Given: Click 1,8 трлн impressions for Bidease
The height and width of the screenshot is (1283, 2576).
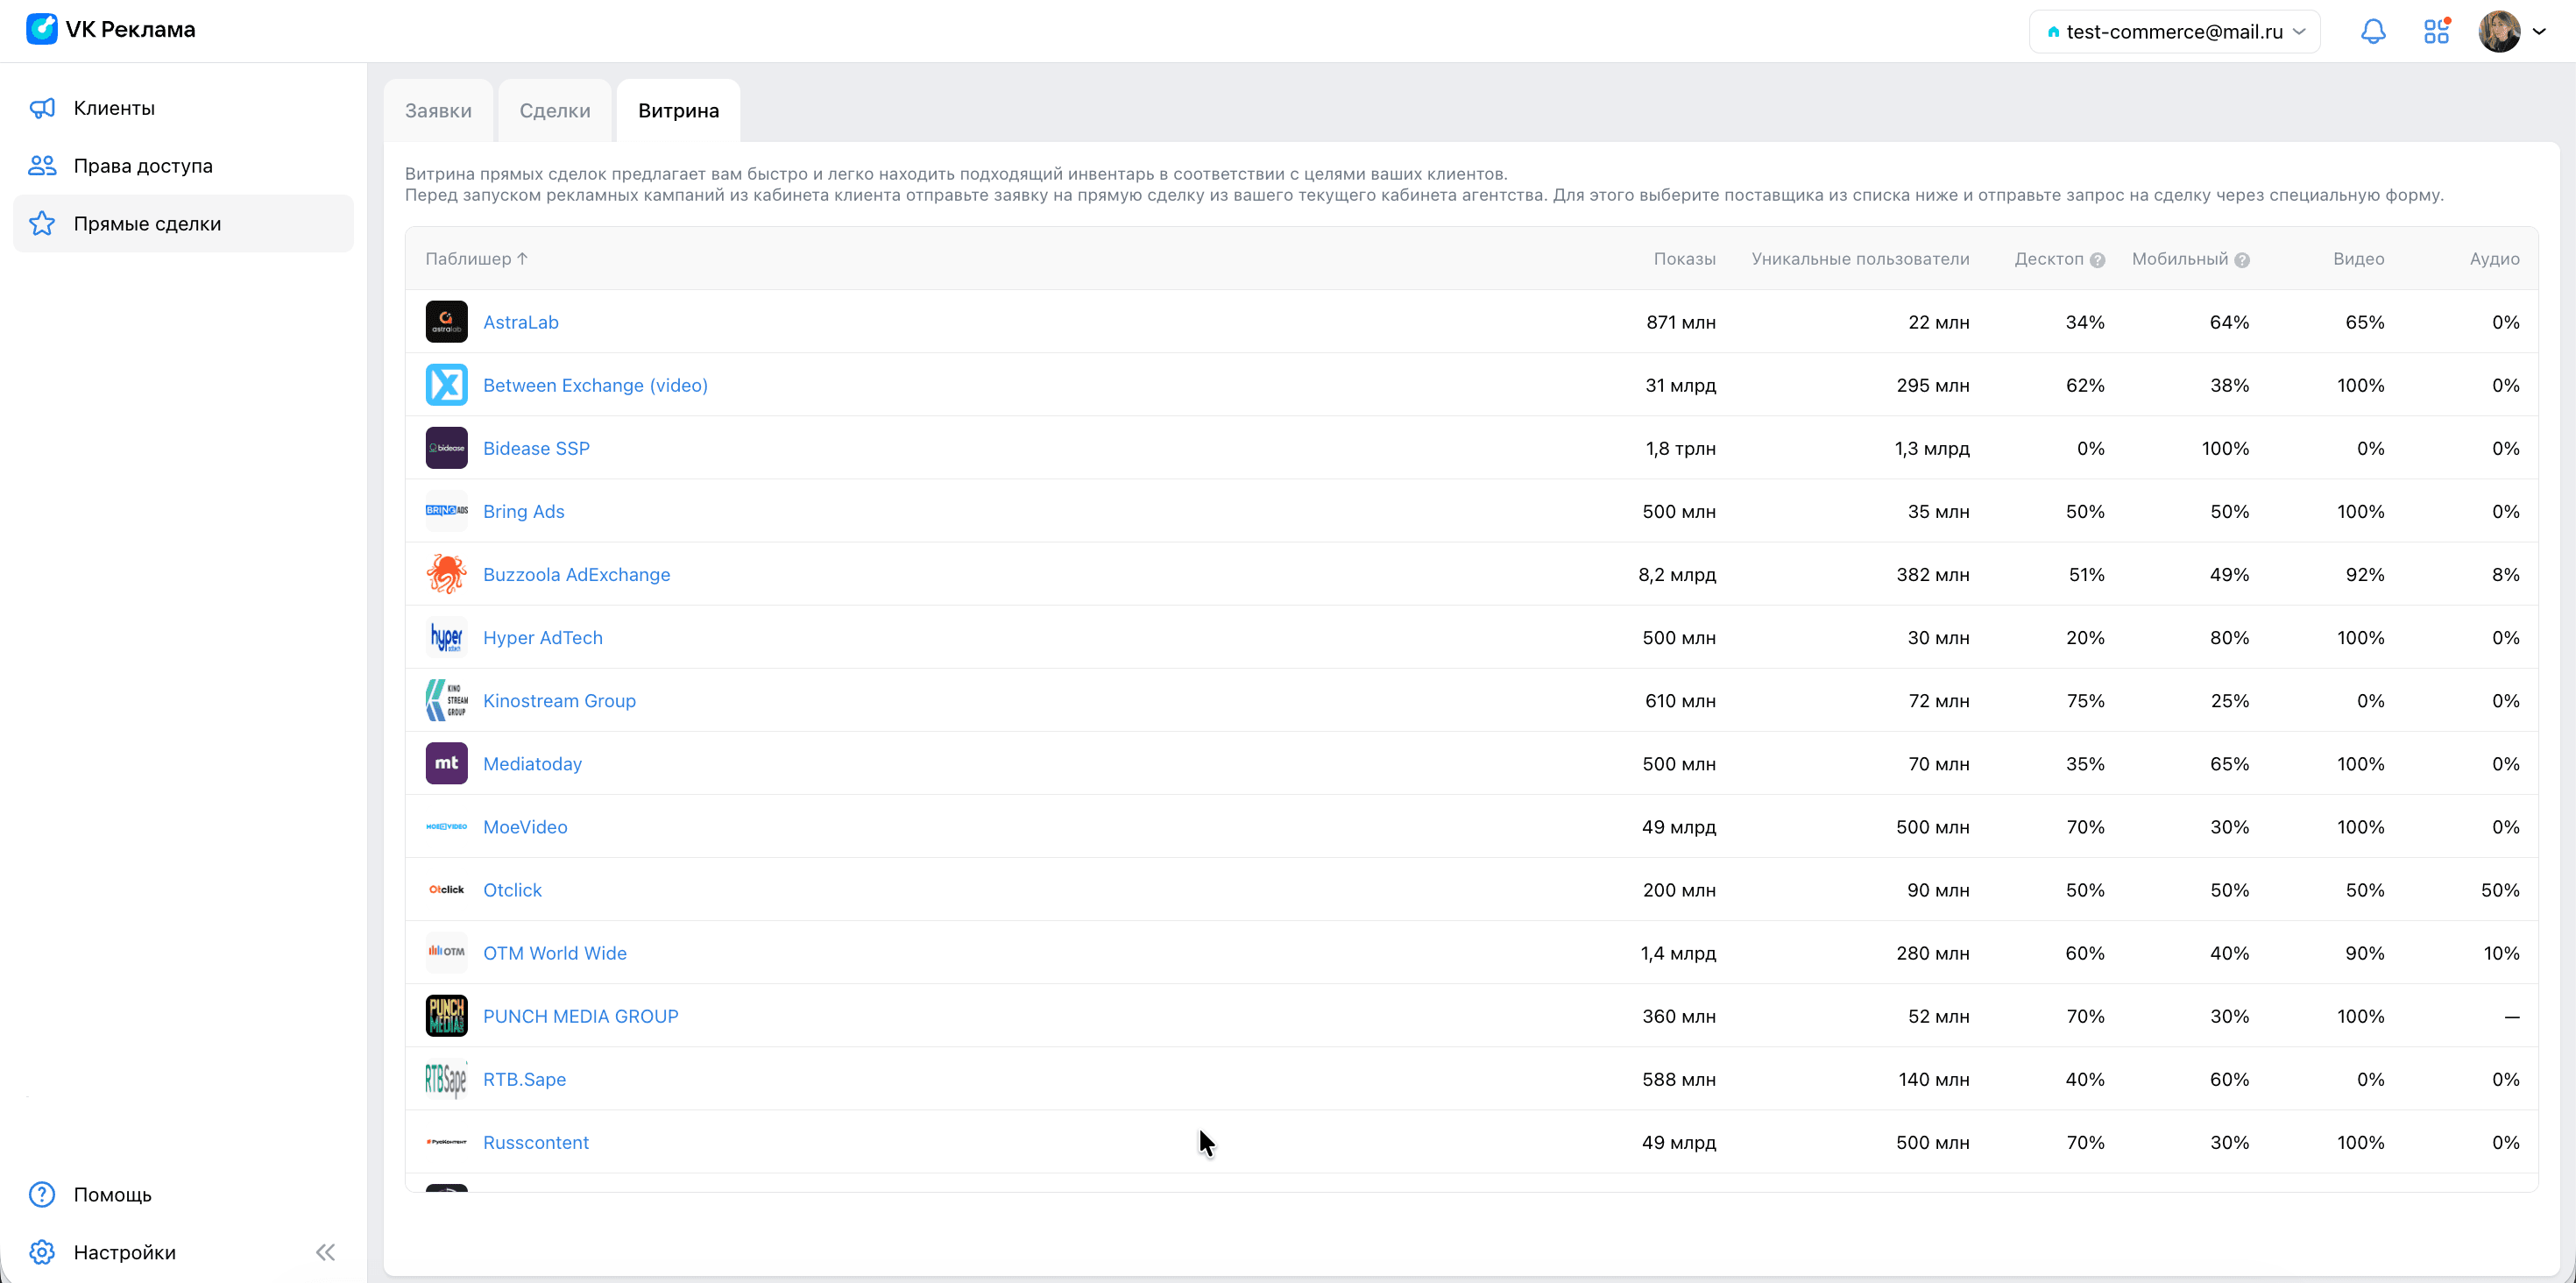Looking at the screenshot, I should point(1680,448).
